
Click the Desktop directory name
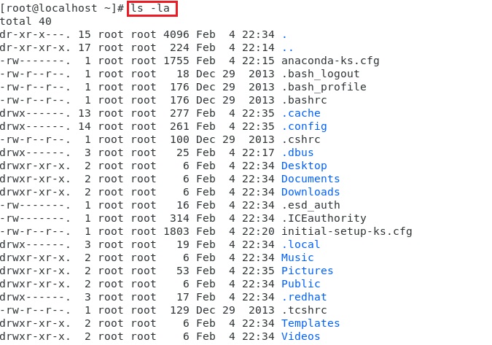pos(304,166)
